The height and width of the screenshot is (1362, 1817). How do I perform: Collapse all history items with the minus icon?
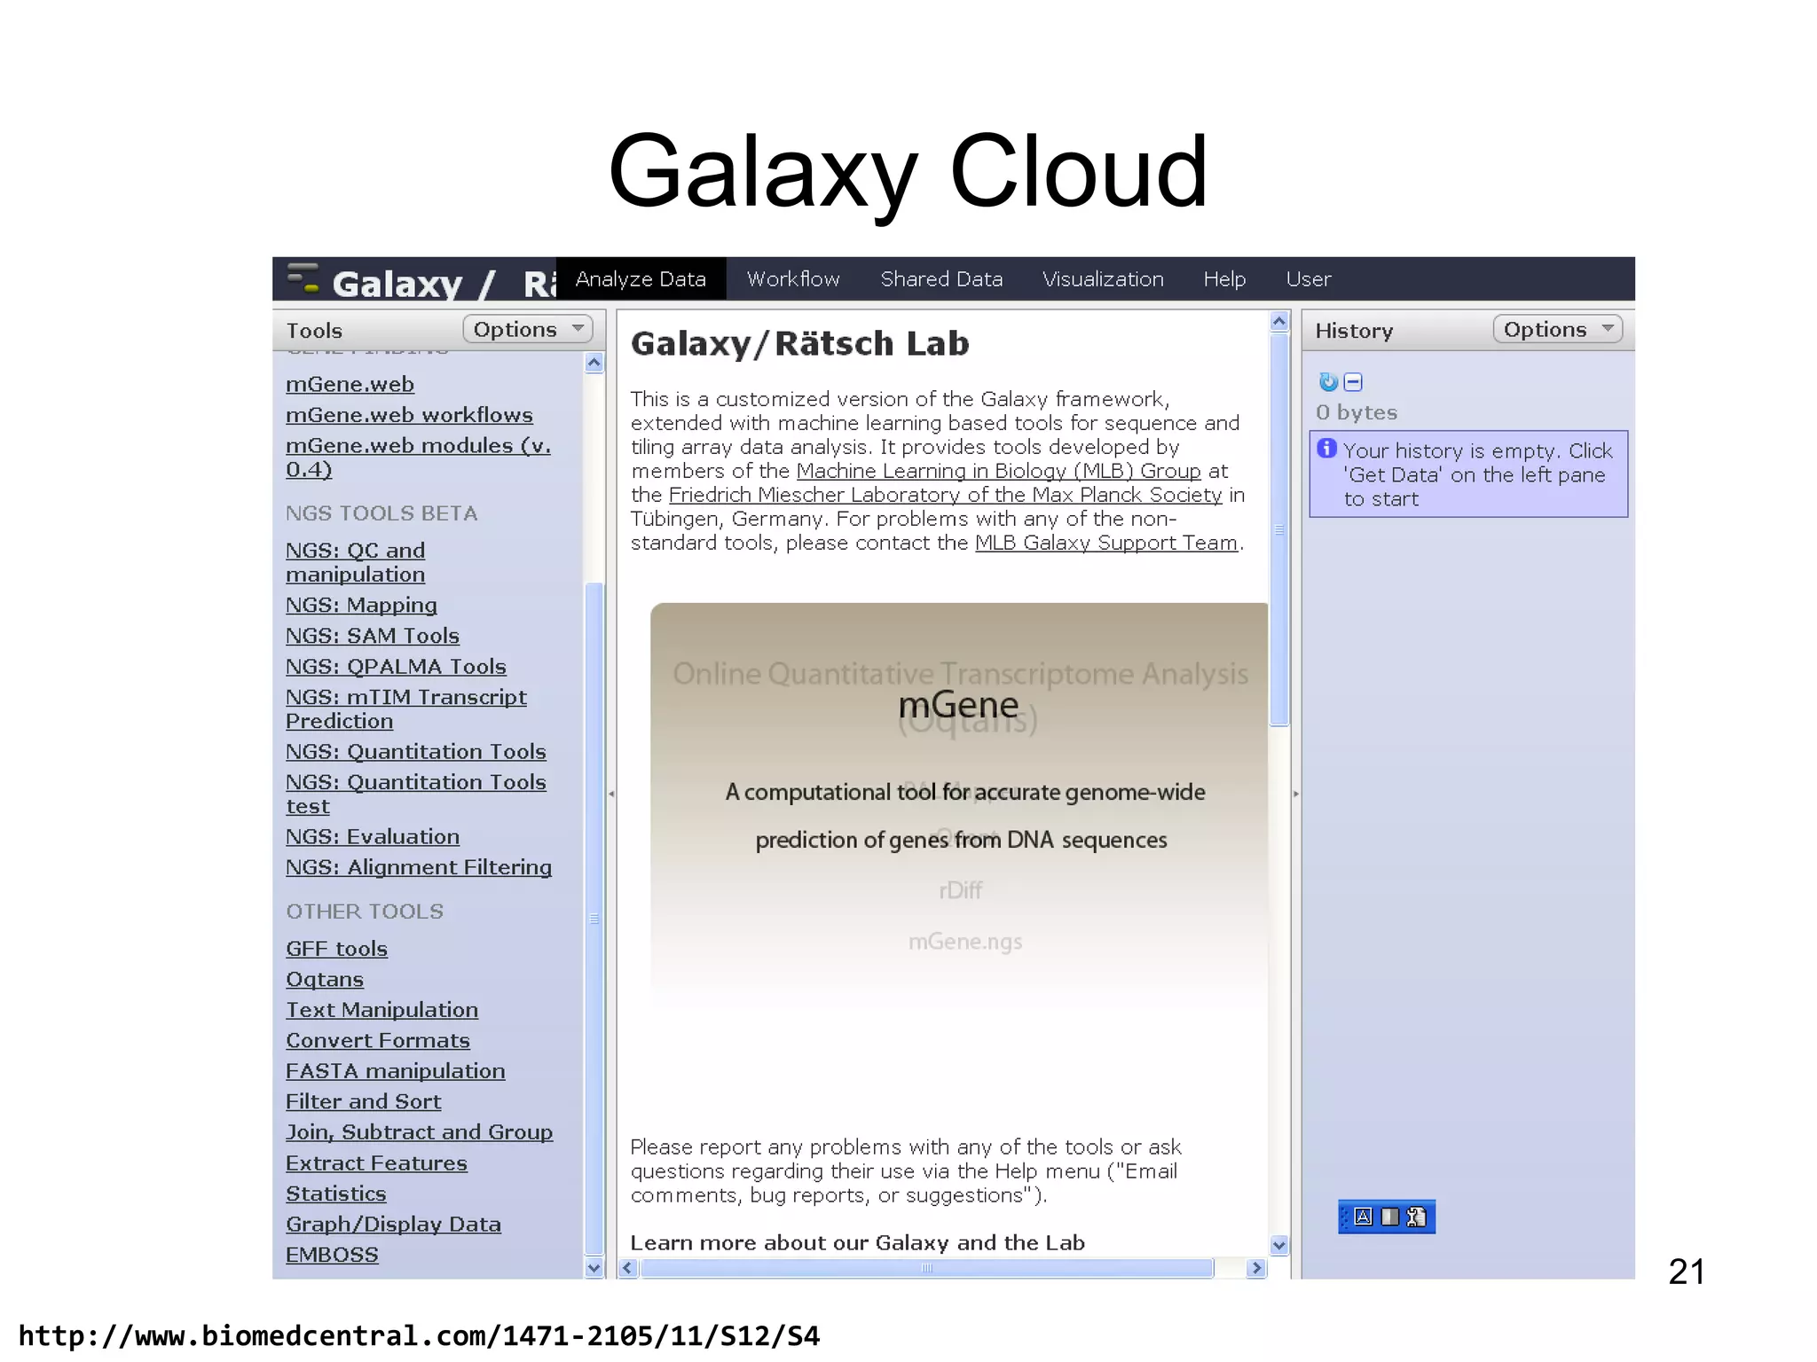(x=1353, y=382)
